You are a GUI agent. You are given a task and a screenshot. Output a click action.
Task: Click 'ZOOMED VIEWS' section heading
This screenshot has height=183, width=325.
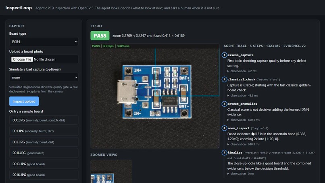coord(104,155)
